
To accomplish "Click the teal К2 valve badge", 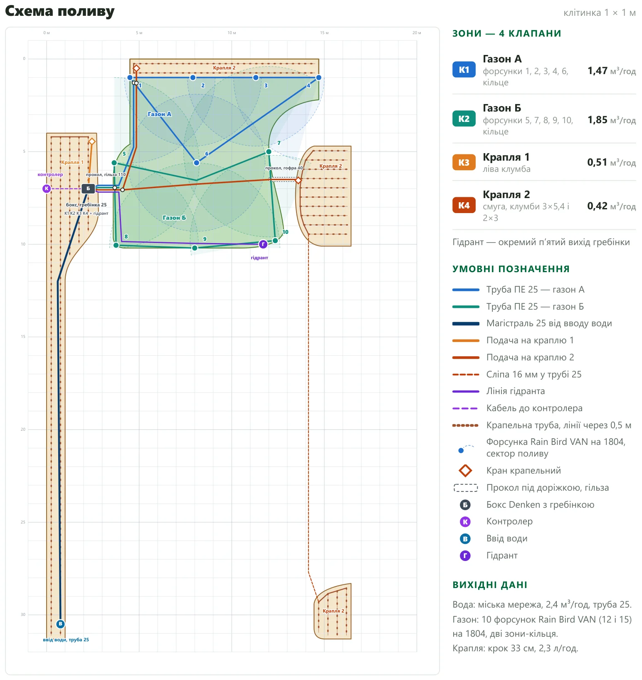I will click(464, 119).
